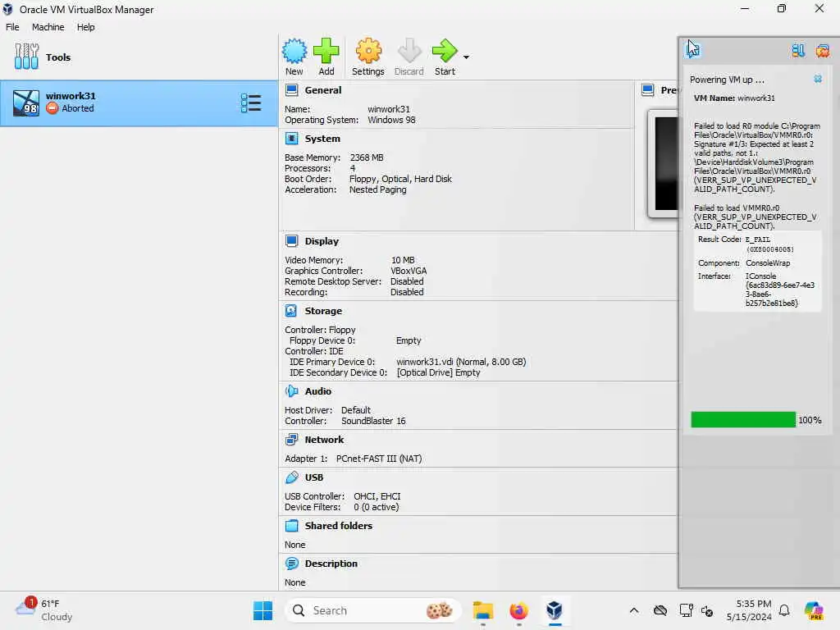Click the Shared folders section icon
This screenshot has width=840, height=630.
click(291, 526)
